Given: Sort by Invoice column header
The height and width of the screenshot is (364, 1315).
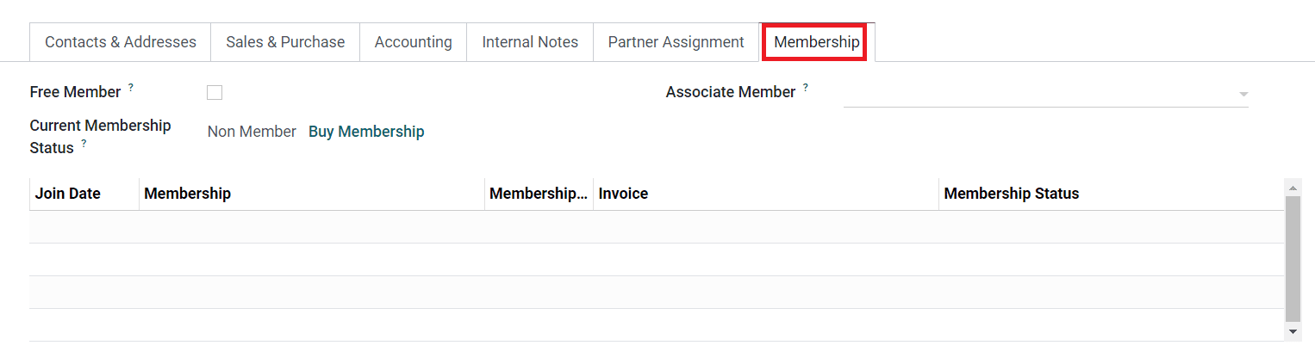Looking at the screenshot, I should pos(623,194).
